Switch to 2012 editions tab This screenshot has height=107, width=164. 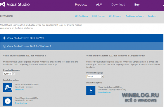pos(81,16)
